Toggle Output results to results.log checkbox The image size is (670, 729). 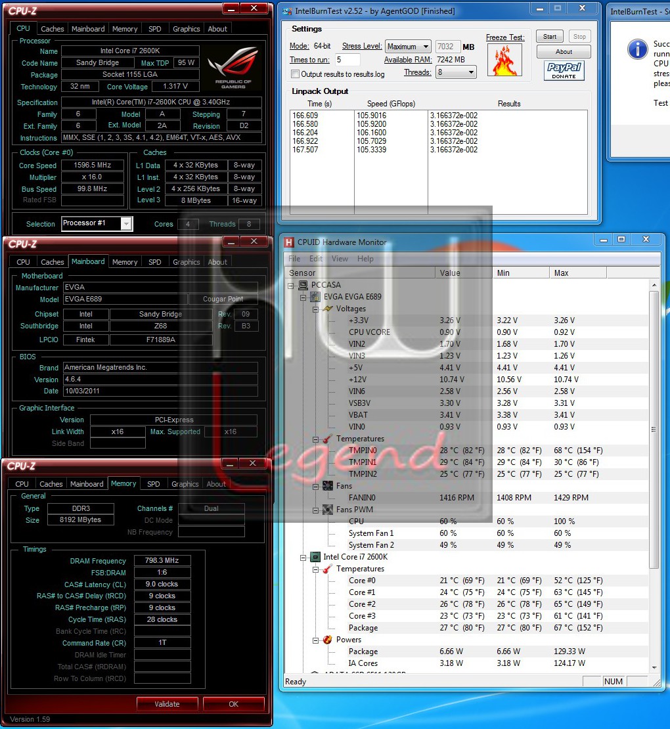(x=295, y=74)
